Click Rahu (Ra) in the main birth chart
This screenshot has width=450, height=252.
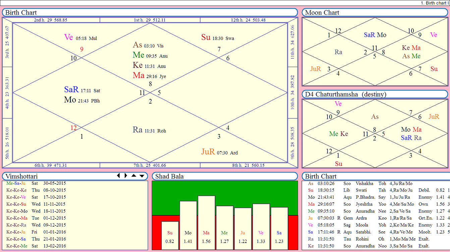point(137,130)
